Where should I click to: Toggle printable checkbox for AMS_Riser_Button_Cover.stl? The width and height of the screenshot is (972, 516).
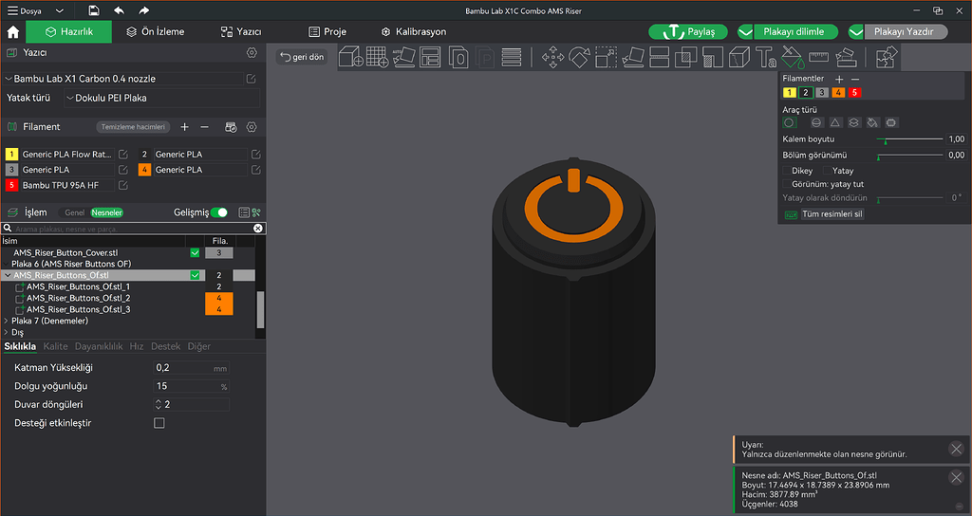(x=195, y=252)
